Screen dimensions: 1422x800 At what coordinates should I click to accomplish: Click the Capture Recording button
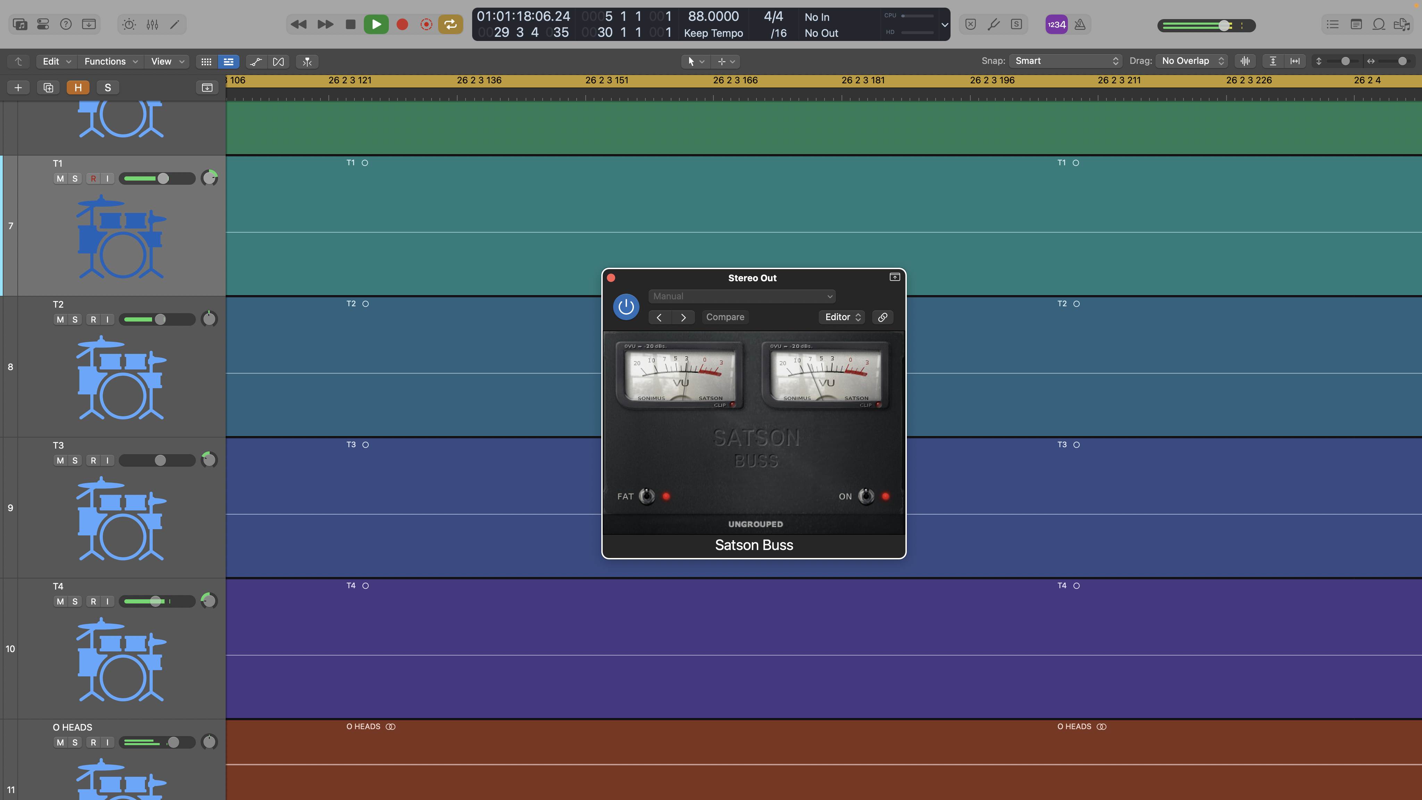tap(426, 24)
